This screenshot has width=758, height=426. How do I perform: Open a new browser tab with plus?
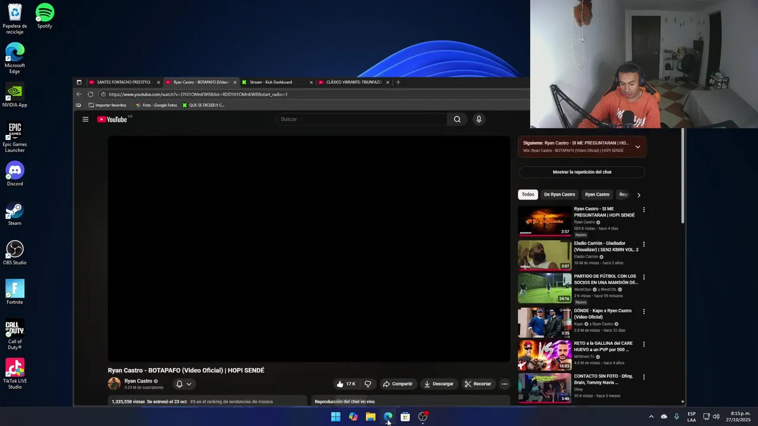point(398,82)
